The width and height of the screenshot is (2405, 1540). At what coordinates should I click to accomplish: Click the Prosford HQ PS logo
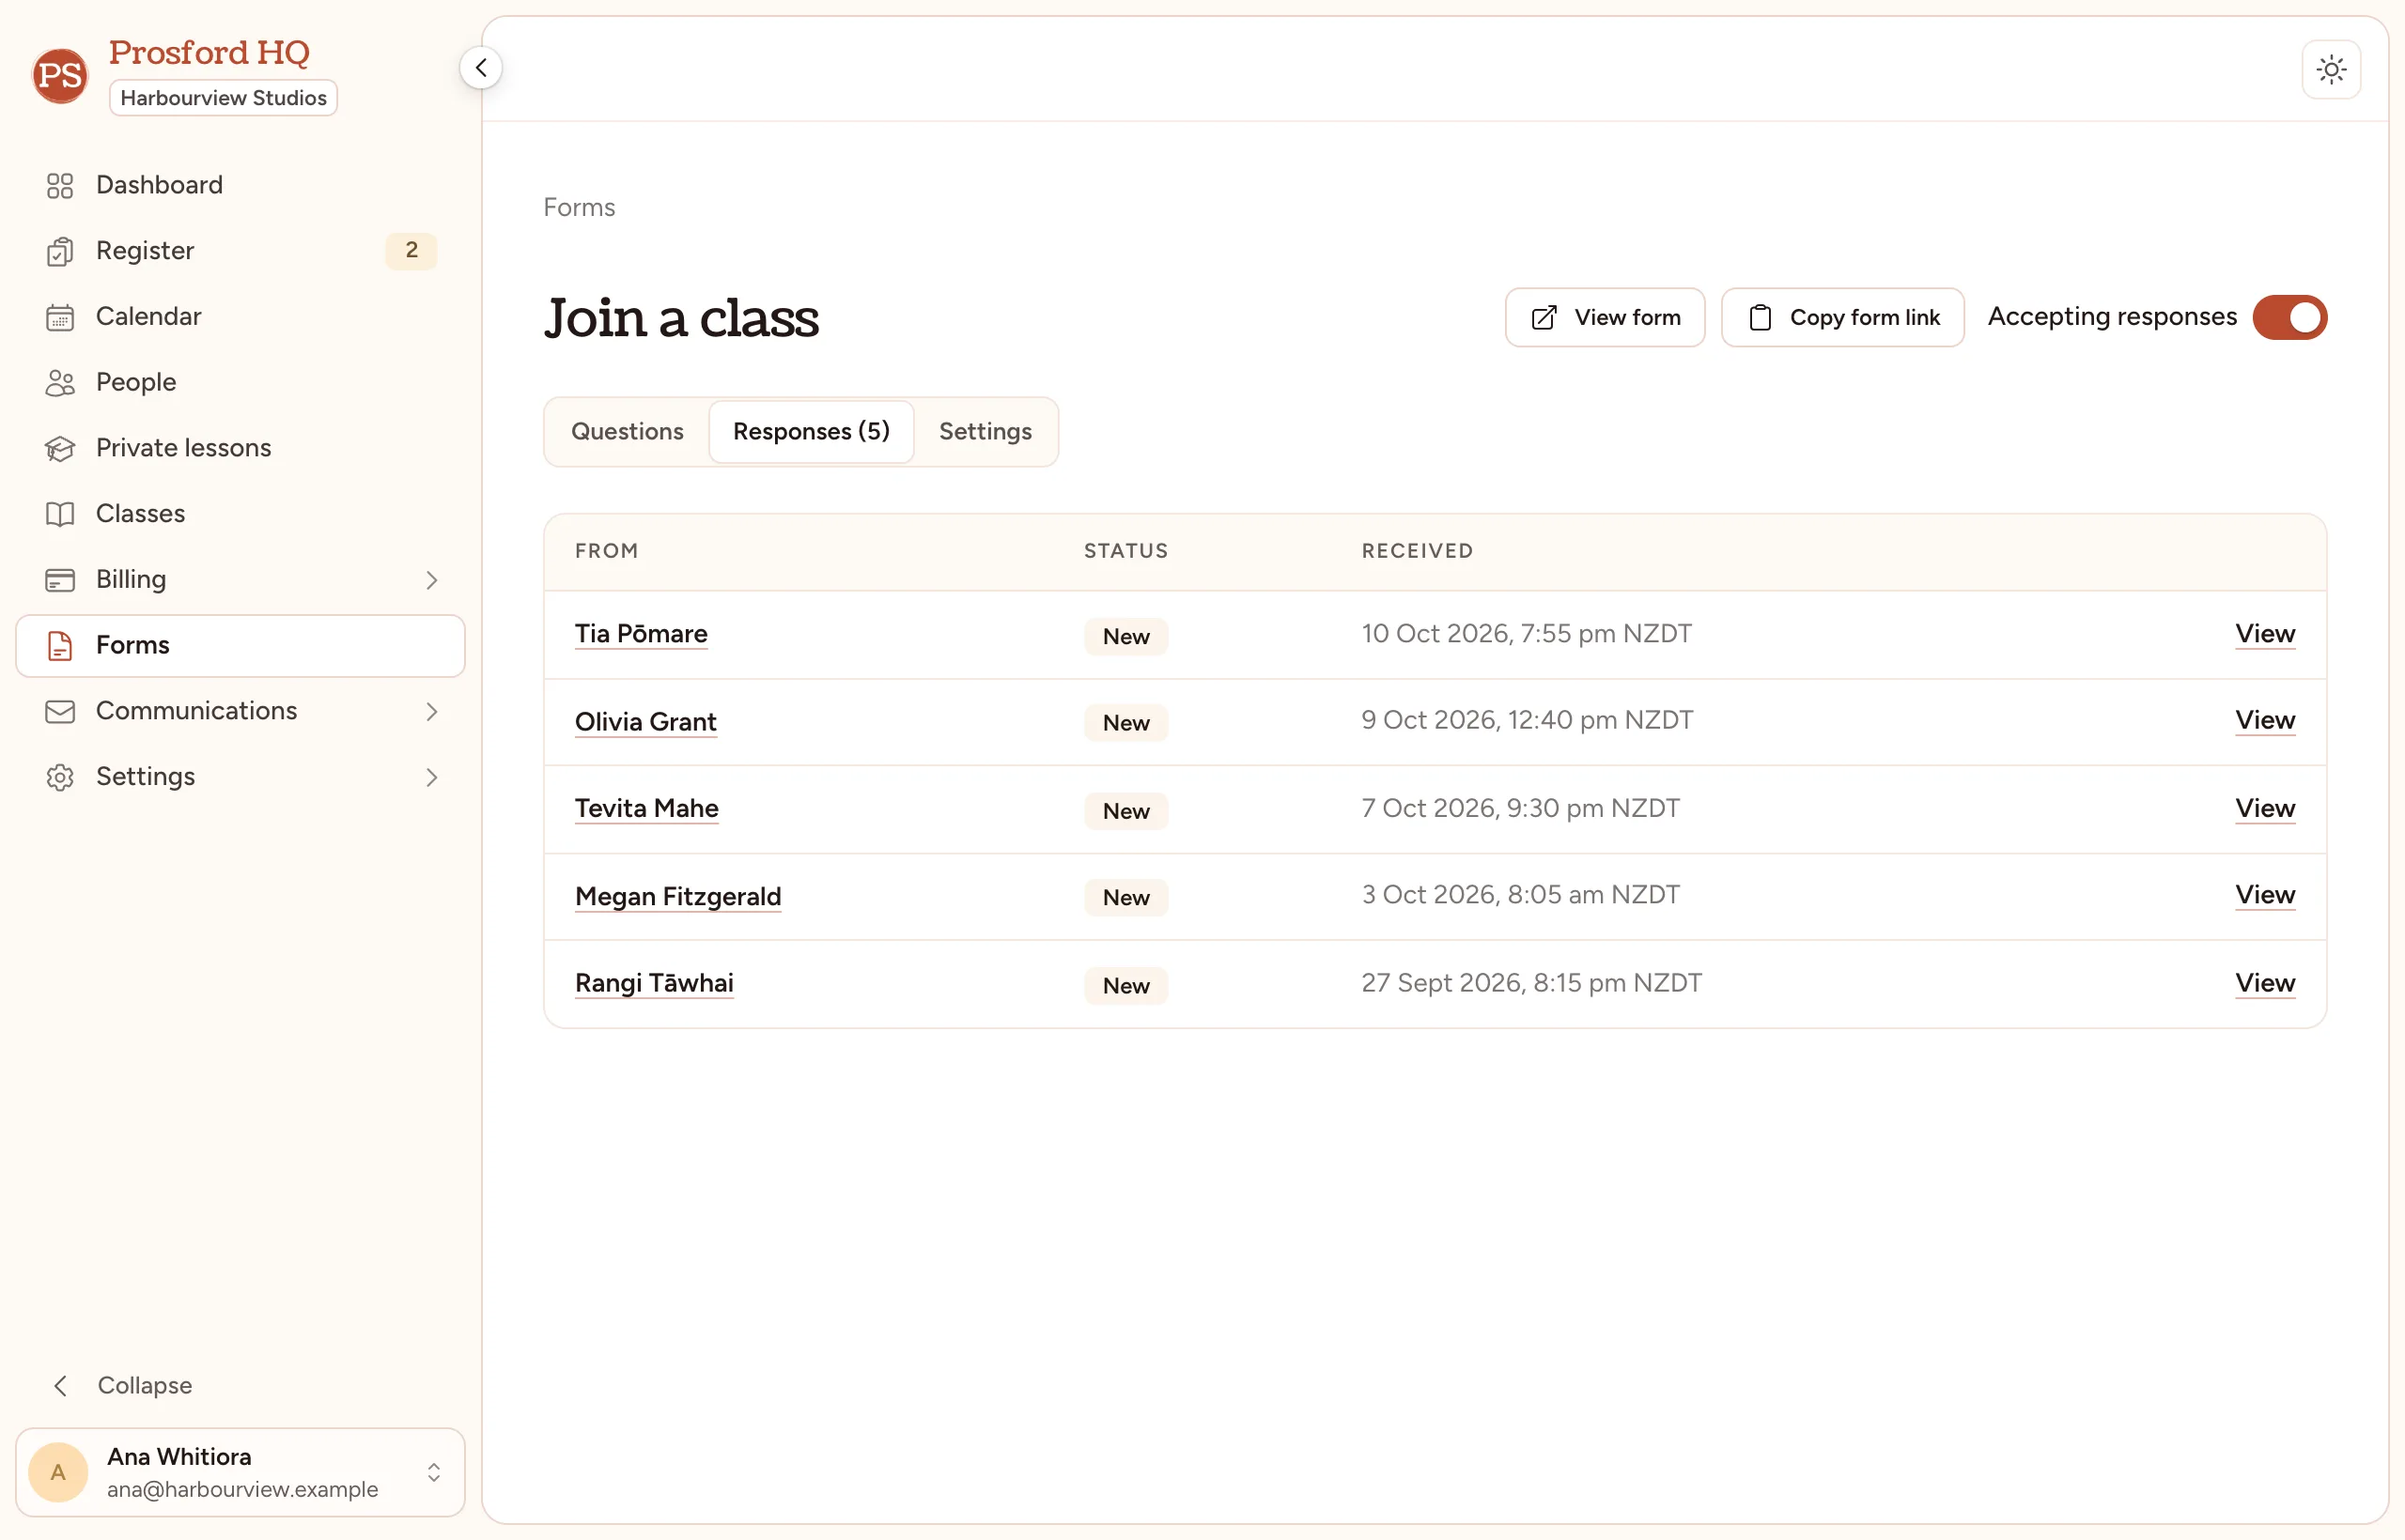click(60, 75)
